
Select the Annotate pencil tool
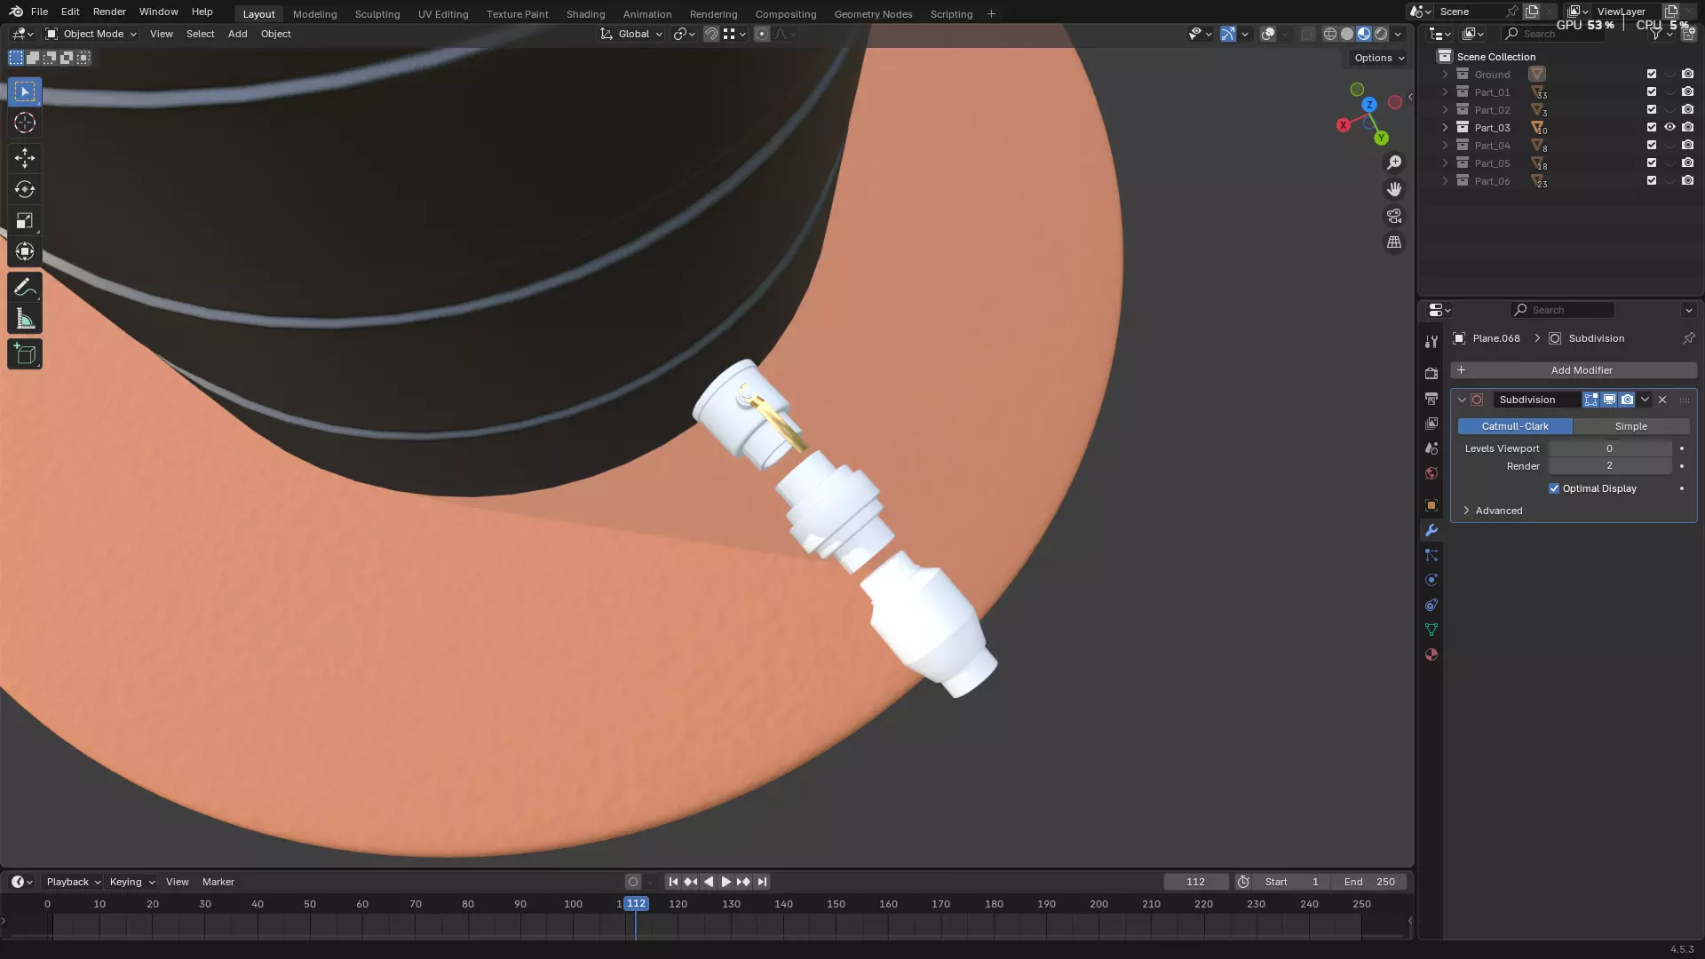pos(25,288)
